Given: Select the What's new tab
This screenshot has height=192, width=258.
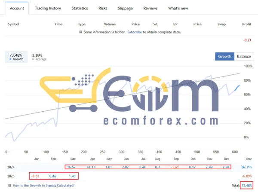Looking at the screenshot, I should click(x=178, y=8).
